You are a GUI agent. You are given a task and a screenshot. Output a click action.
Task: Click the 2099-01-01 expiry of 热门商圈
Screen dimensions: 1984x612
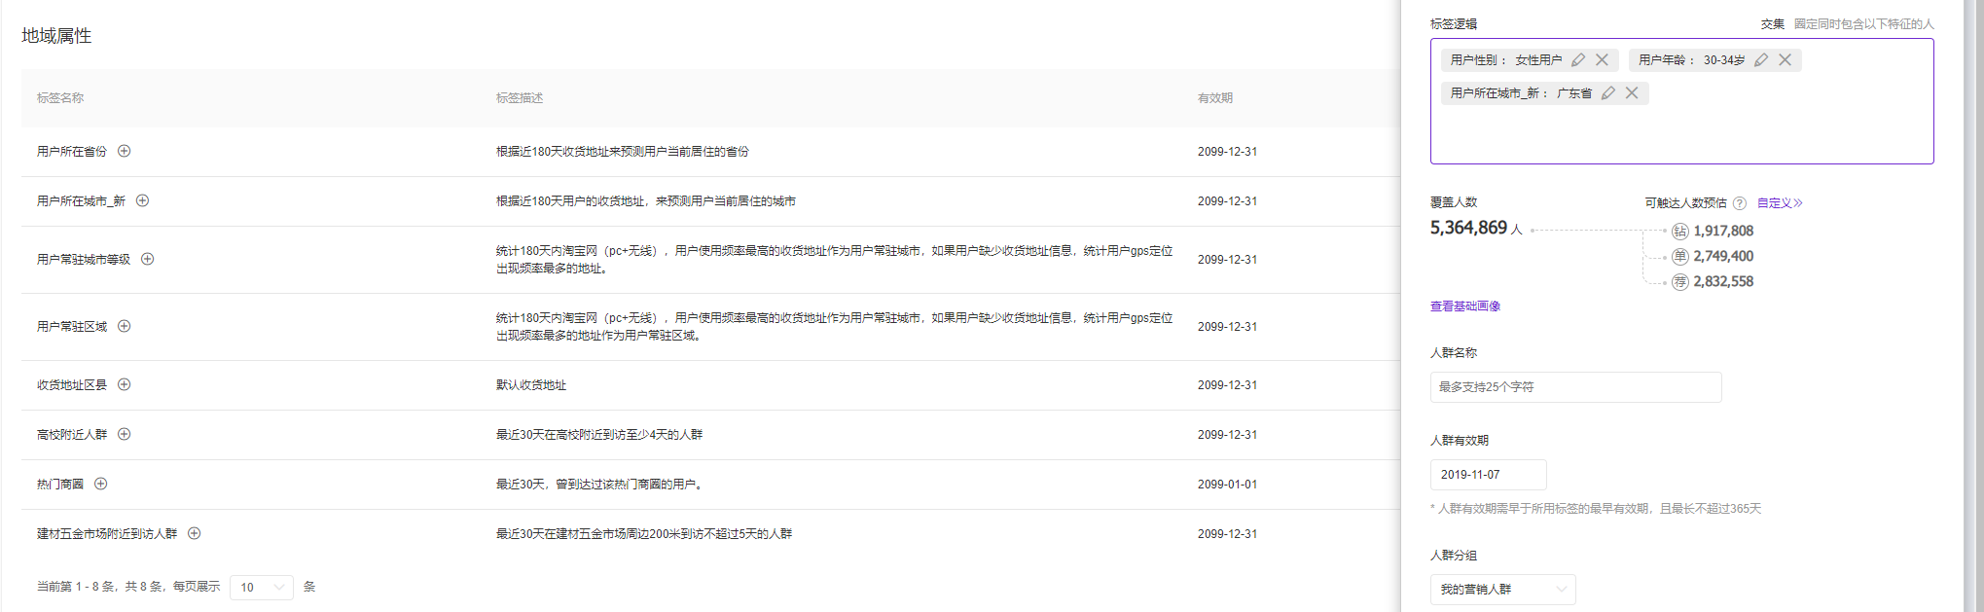click(1227, 485)
